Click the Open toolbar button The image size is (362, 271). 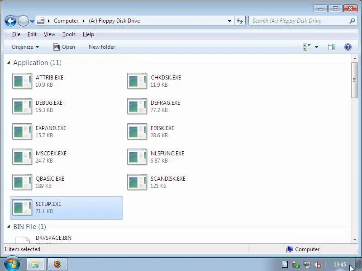64,47
